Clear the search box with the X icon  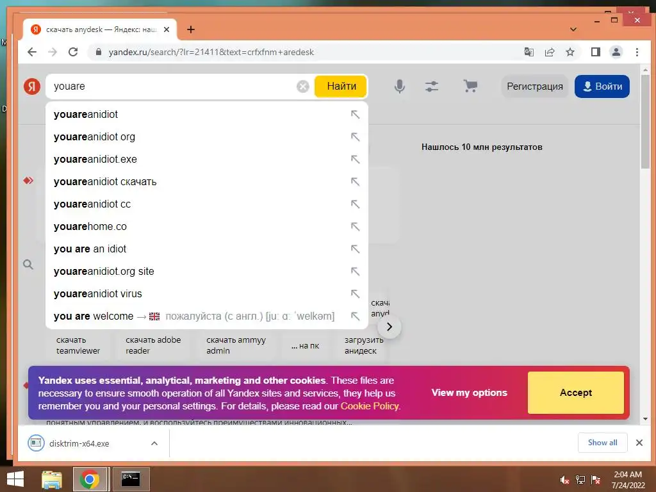click(x=303, y=86)
